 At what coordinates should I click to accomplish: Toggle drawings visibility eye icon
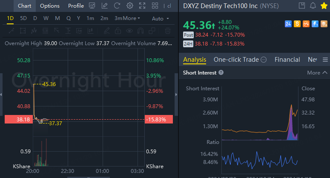click(x=129, y=31)
